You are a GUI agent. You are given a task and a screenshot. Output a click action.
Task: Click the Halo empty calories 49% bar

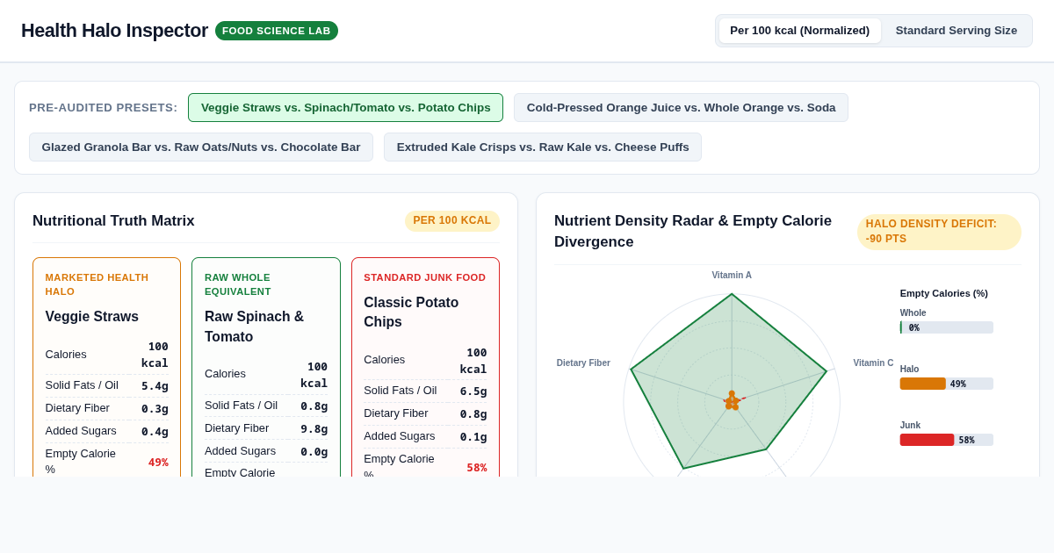(946, 384)
